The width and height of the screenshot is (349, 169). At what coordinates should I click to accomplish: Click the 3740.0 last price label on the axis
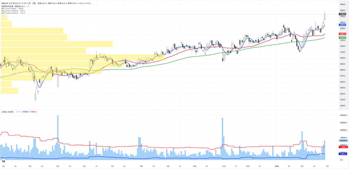[342, 14]
